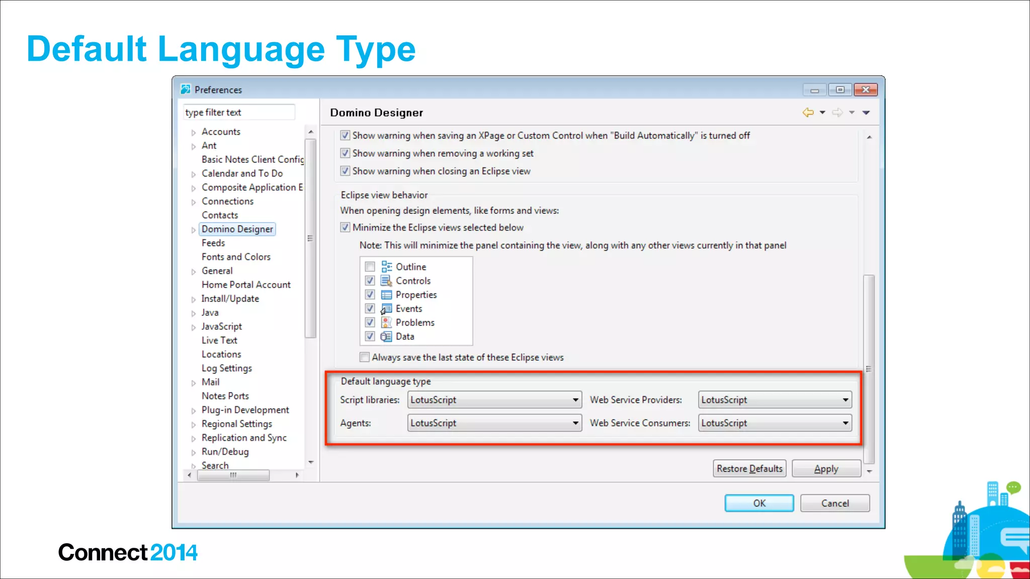
Task: Select Locations preference page
Action: (221, 354)
